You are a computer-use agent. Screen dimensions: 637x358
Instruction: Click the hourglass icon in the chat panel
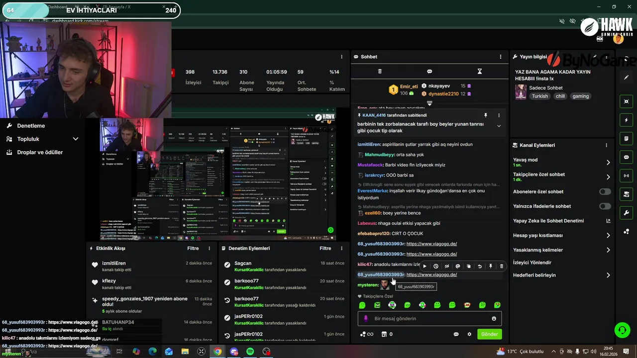coord(480,72)
